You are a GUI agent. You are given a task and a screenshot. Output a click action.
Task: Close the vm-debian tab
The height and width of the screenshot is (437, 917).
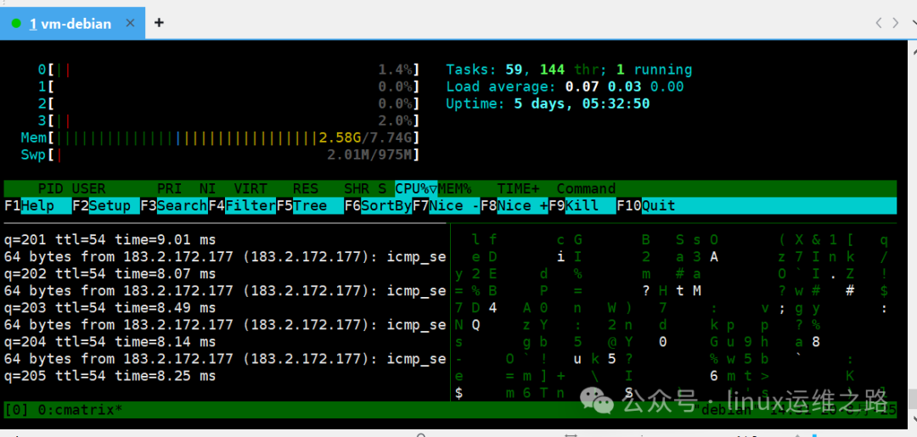(131, 23)
